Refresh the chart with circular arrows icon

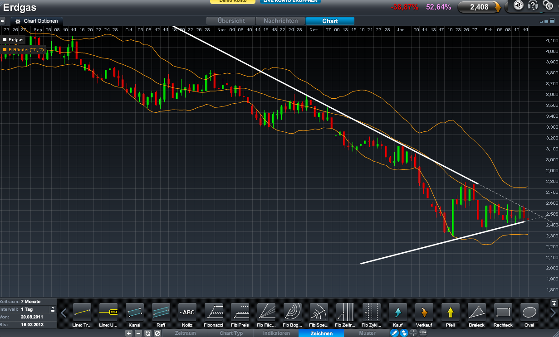pos(148,333)
